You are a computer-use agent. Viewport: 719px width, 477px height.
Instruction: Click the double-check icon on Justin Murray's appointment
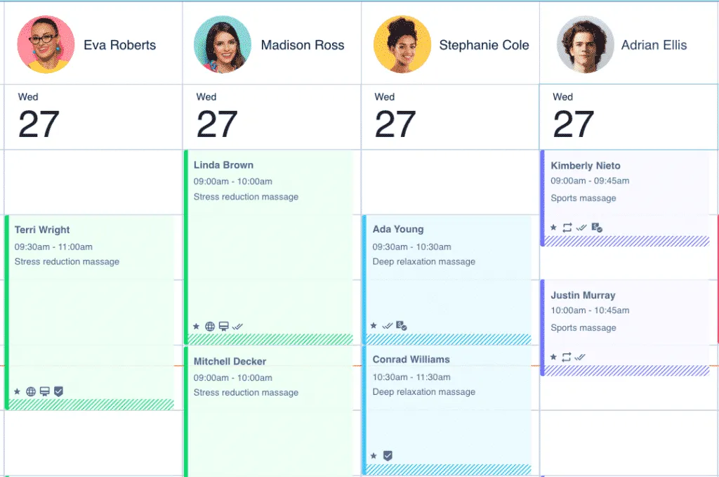pos(581,356)
